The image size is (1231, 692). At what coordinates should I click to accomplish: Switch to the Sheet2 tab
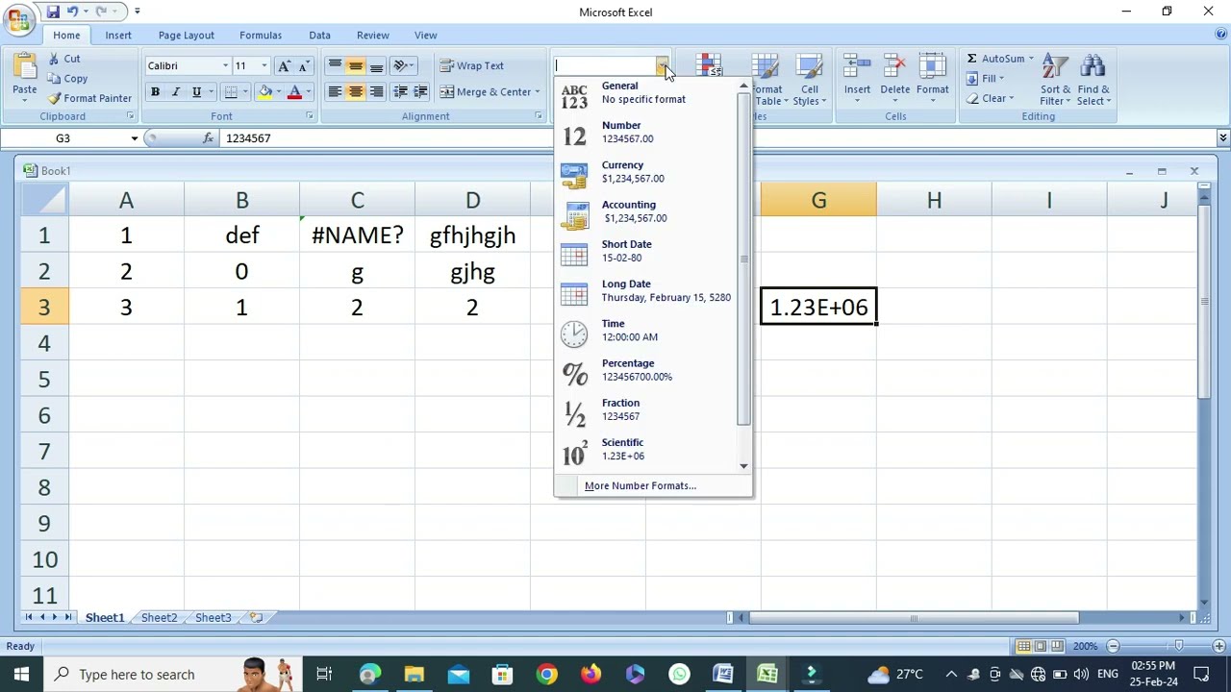click(159, 618)
